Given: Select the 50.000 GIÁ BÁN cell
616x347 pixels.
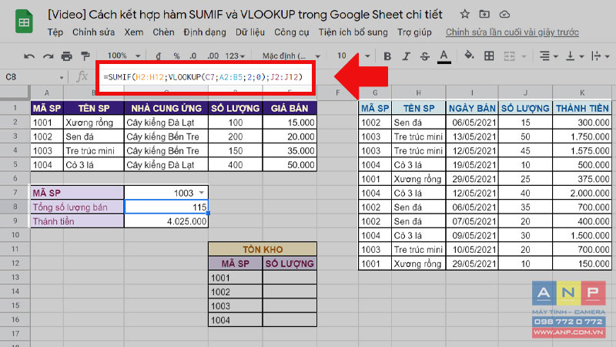Looking at the screenshot, I should coord(290,164).
